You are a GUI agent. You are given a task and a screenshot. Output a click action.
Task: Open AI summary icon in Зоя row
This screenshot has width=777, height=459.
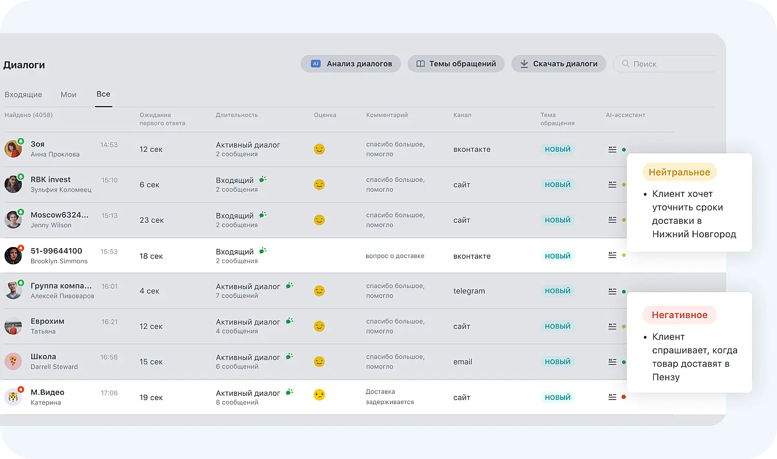pos(612,149)
